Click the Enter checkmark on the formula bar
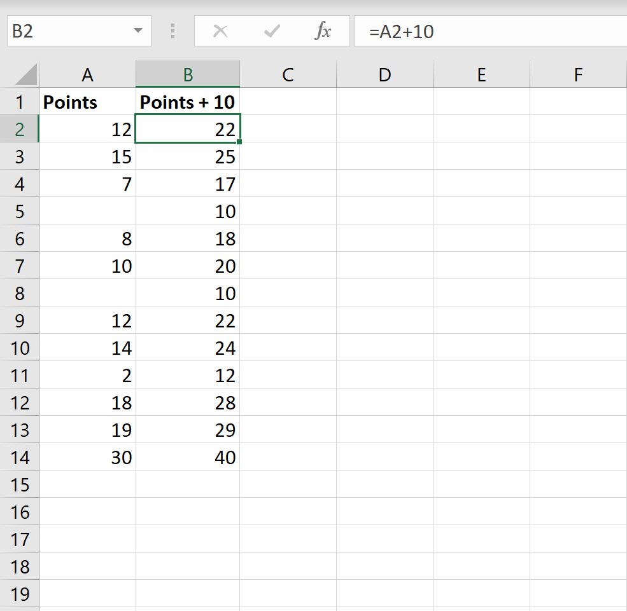Image resolution: width=627 pixels, height=611 pixels. 272,31
